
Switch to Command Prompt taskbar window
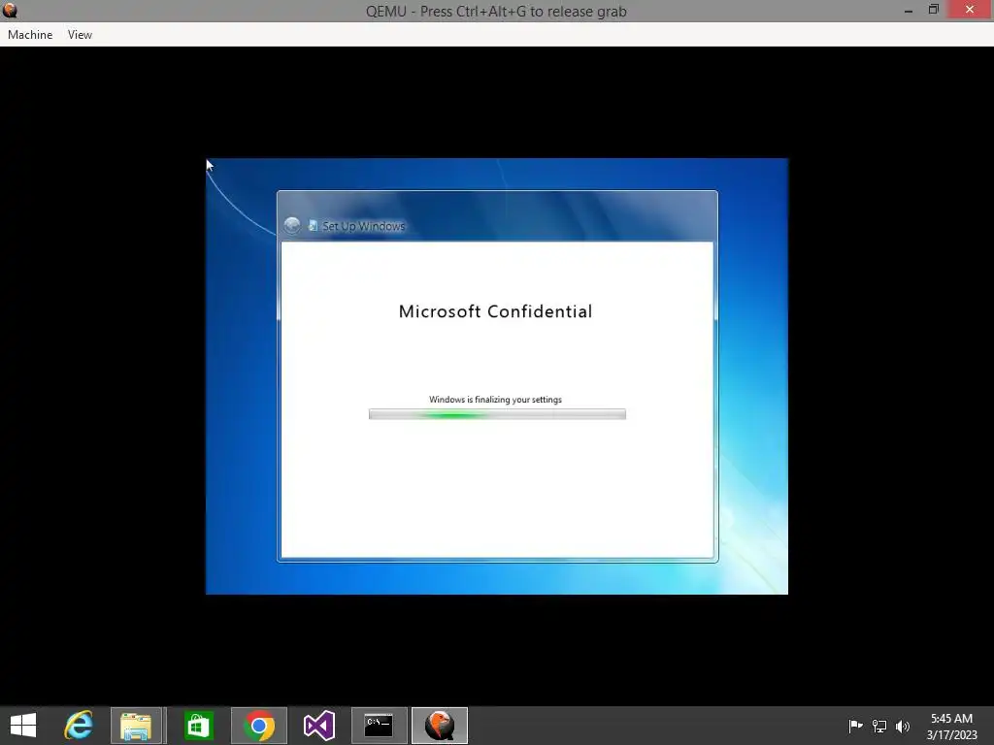(380, 726)
